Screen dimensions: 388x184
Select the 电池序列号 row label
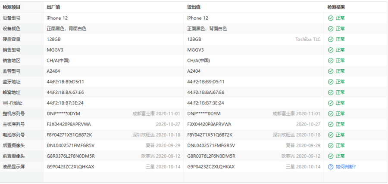[x=14, y=135]
